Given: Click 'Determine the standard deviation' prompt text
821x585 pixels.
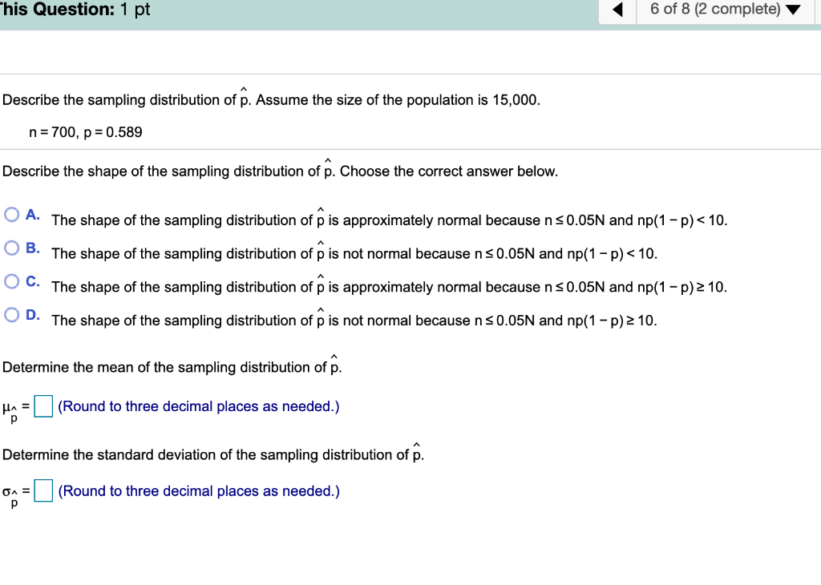Looking at the screenshot, I should coord(213,454).
